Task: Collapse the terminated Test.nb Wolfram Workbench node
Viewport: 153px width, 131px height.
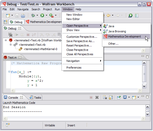Action: pyautogui.click(x=6, y=40)
